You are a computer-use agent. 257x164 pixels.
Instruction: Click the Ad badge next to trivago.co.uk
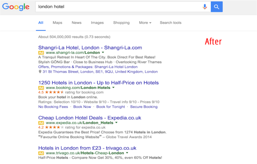coord(41,153)
